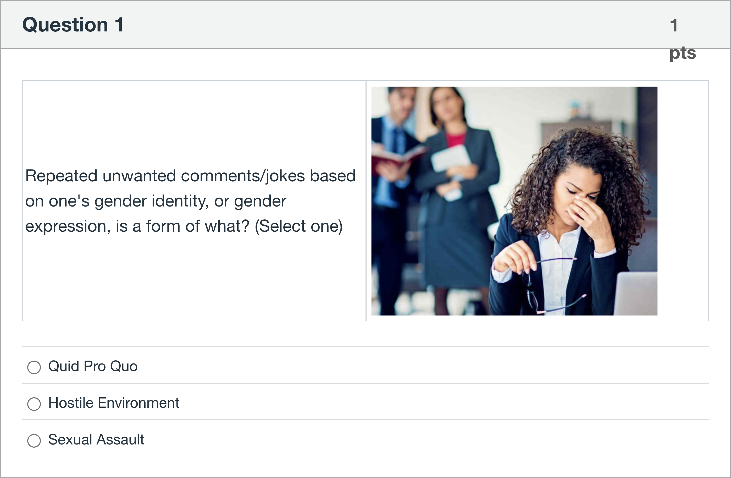Click the words 'gender identity' in the question
The width and height of the screenshot is (731, 478).
tap(151, 201)
